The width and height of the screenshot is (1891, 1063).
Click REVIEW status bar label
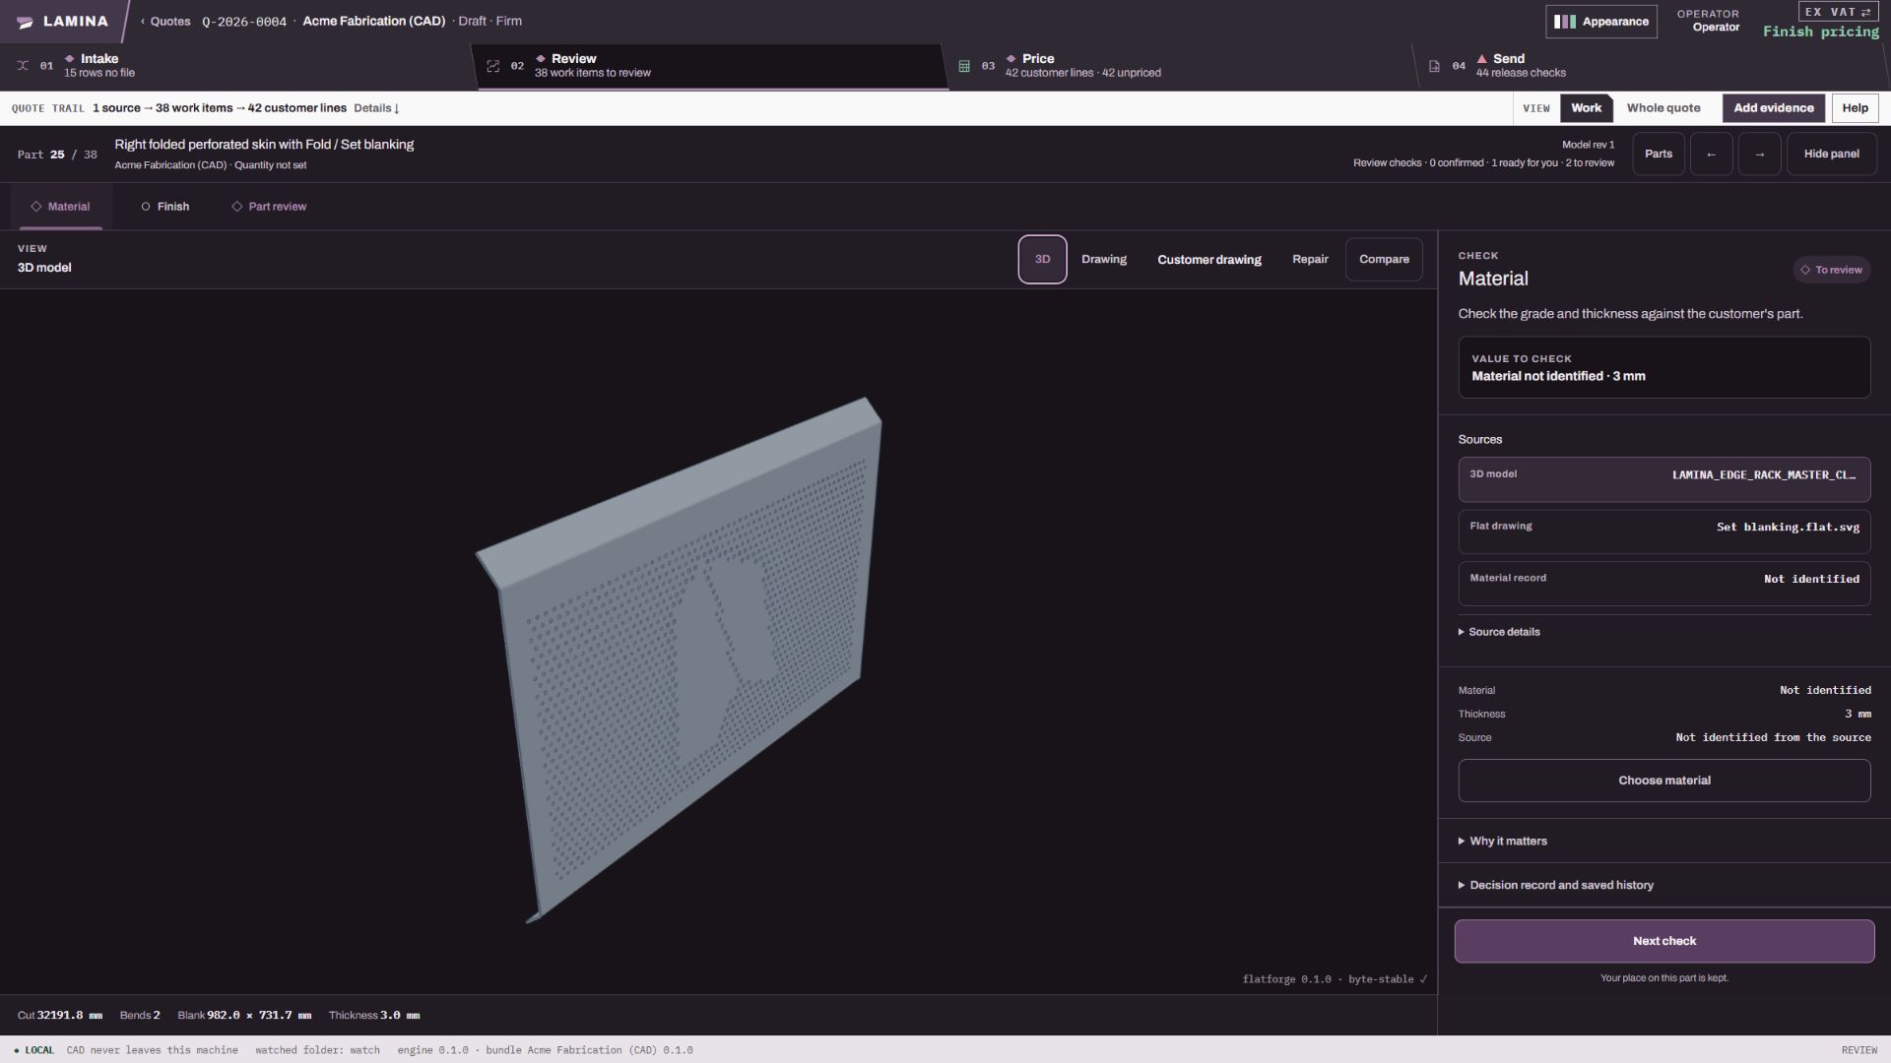click(x=1859, y=1050)
